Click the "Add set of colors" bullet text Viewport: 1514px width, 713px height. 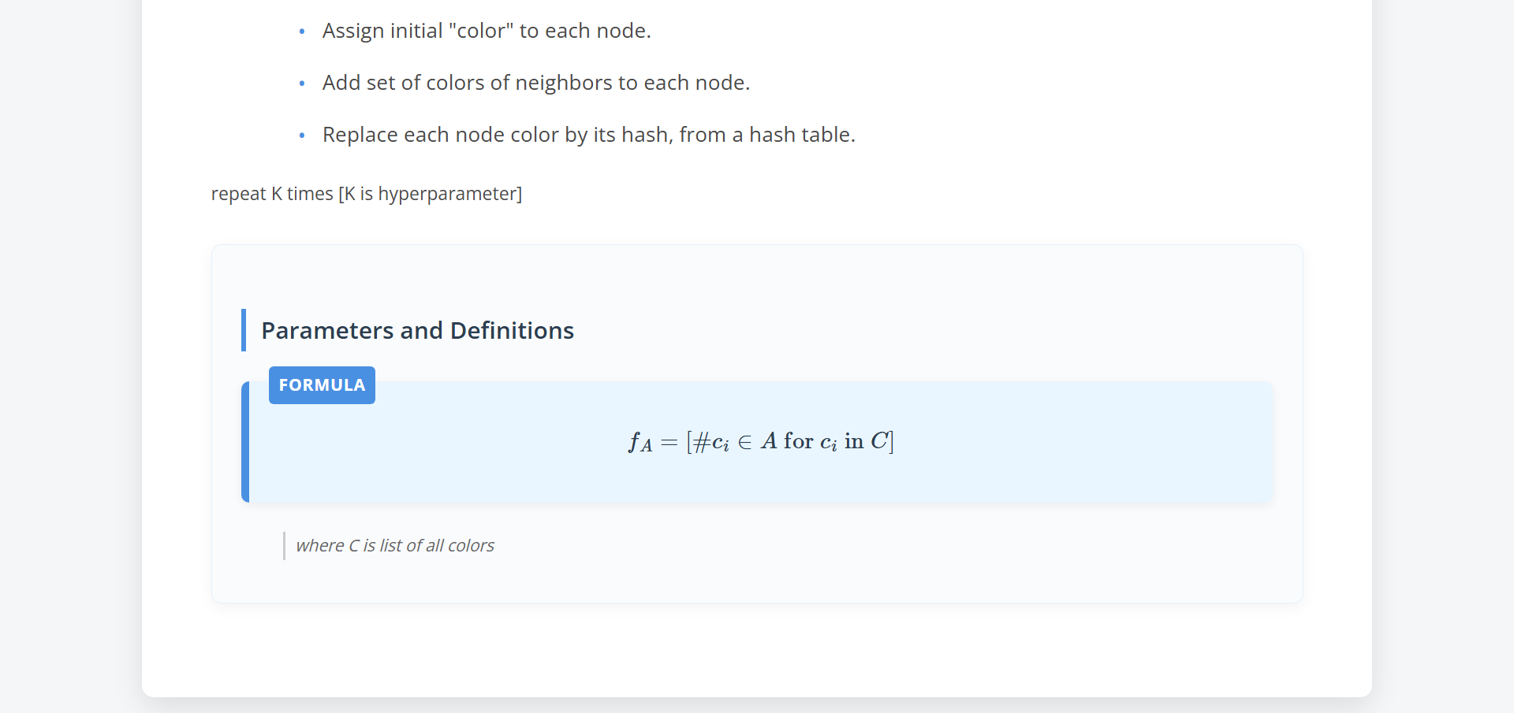[x=535, y=83]
